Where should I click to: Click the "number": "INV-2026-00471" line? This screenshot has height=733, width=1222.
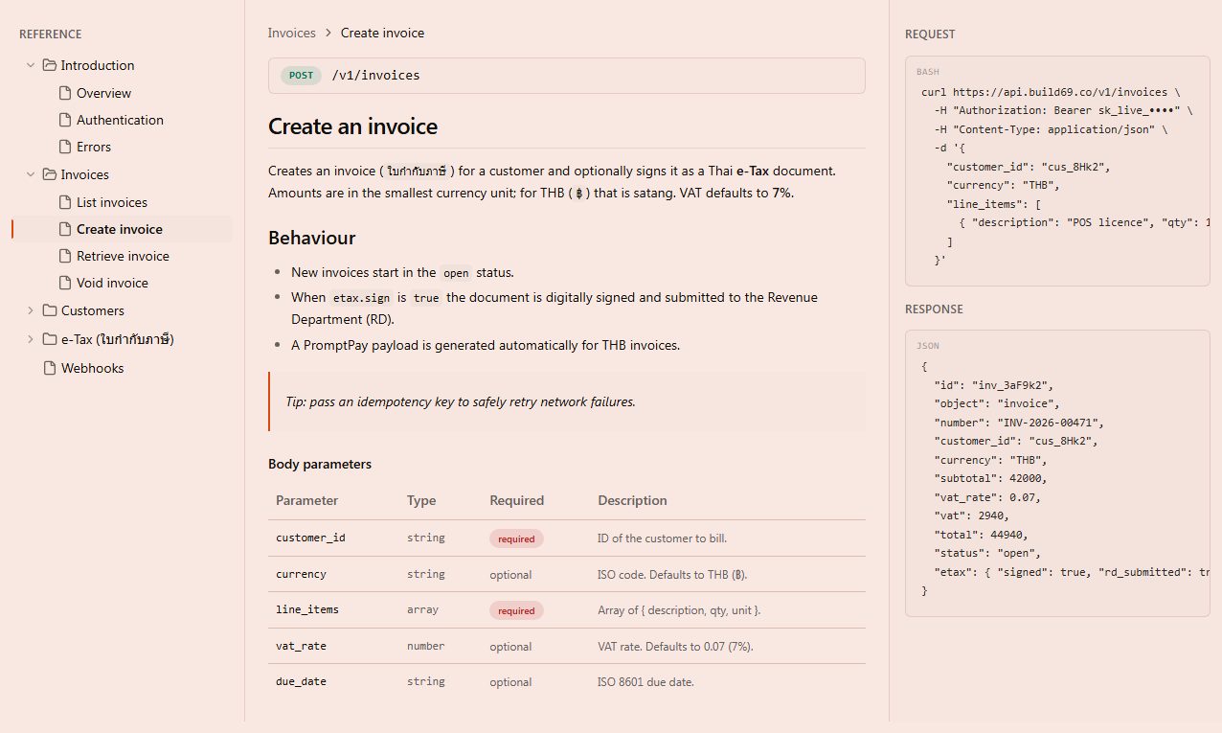(1020, 423)
